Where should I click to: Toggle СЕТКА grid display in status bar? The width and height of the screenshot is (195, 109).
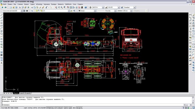click(x=30, y=108)
